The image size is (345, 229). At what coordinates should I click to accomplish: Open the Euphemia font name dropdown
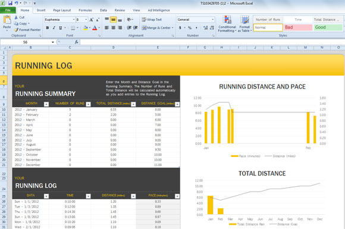(74, 20)
